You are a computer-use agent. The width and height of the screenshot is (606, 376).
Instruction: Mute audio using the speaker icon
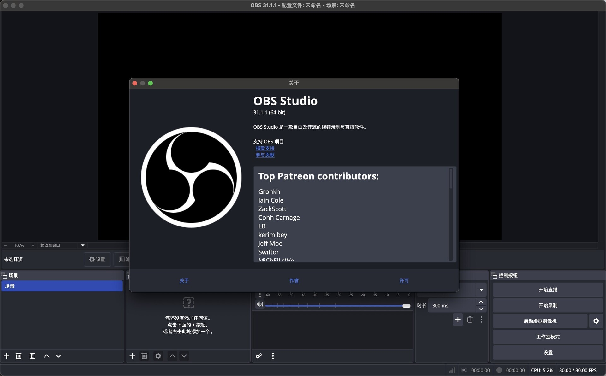click(260, 304)
